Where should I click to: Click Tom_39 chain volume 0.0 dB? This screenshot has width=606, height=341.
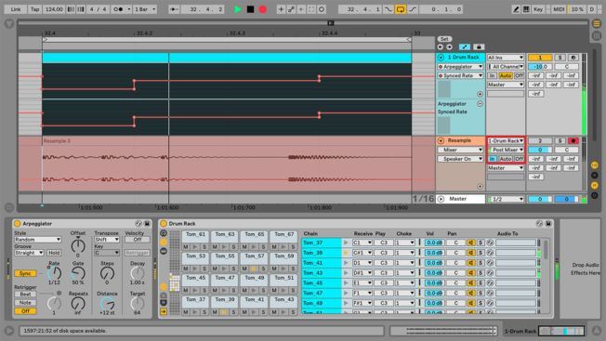(434, 253)
